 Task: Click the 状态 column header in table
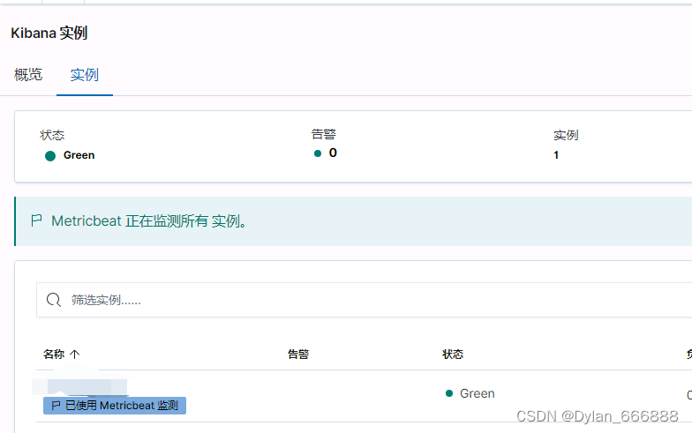click(453, 354)
